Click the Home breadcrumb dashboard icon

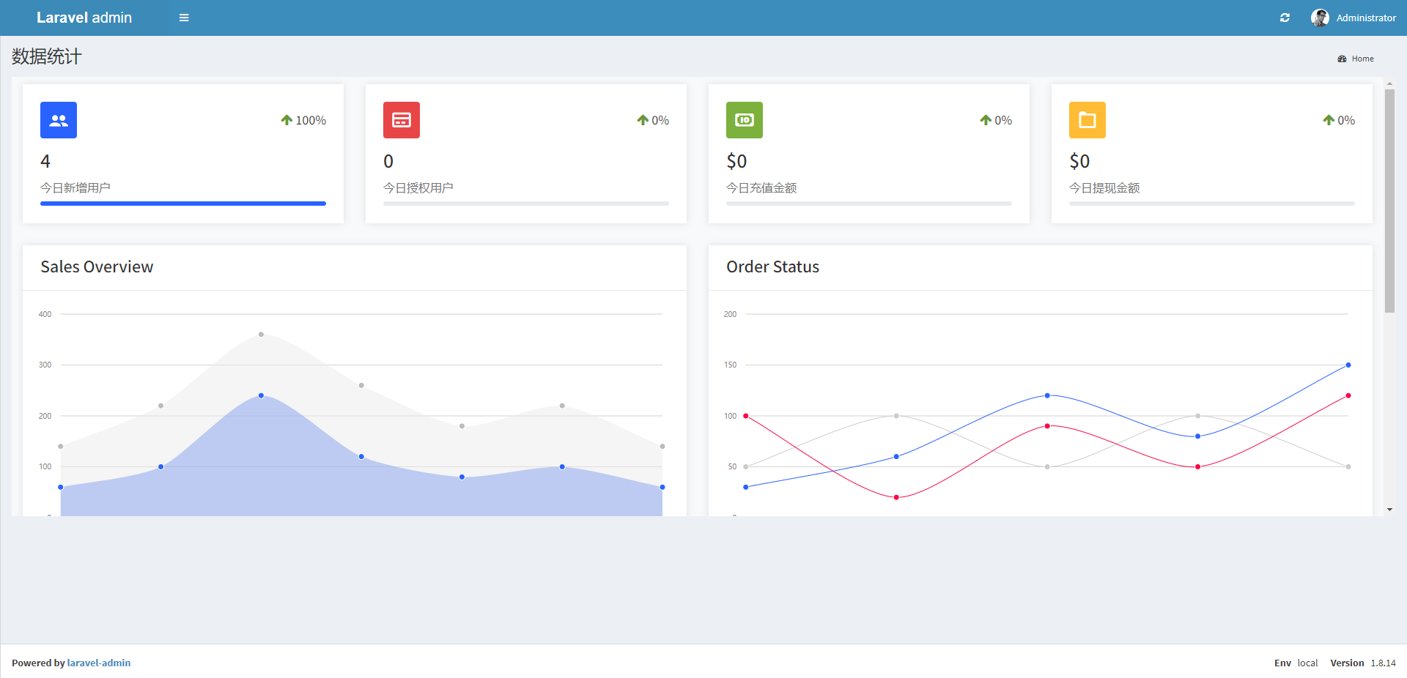click(1342, 59)
